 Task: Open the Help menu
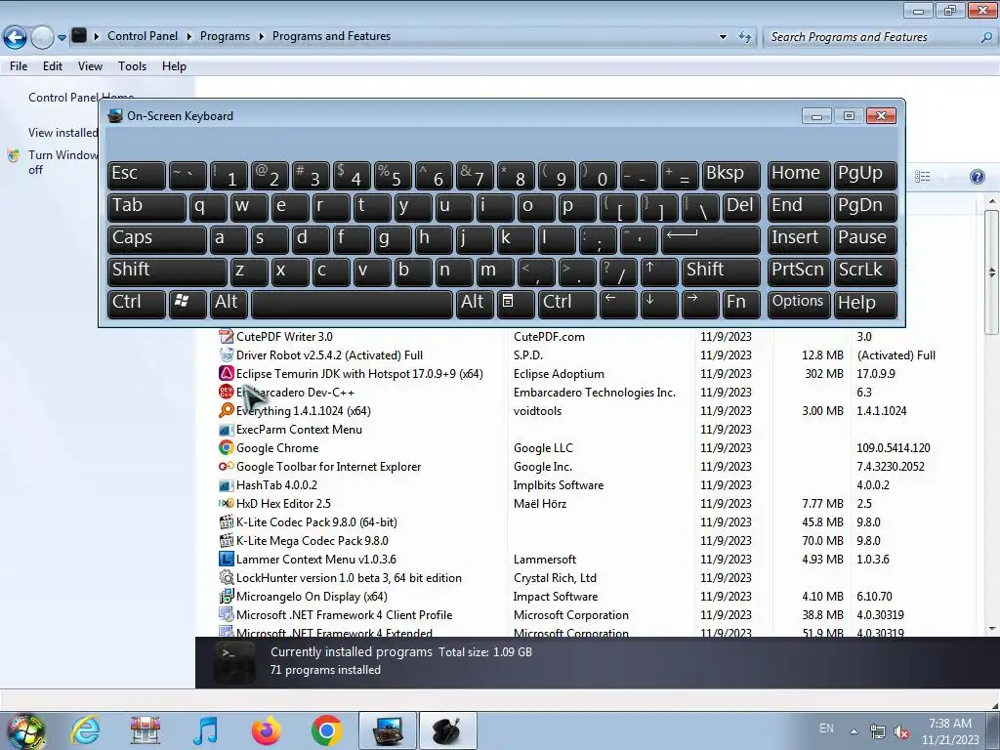click(174, 66)
